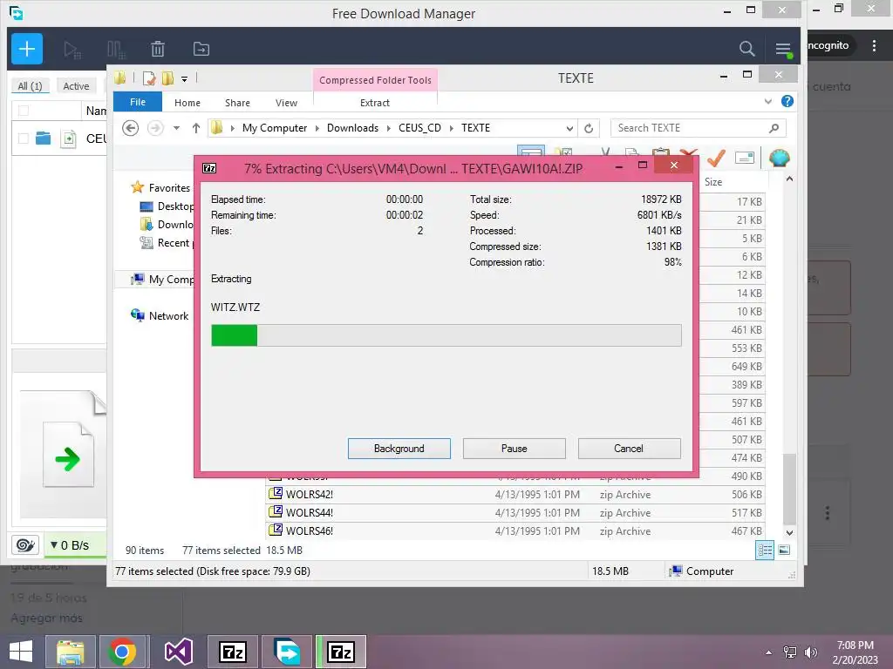Screen dimensions: 893x669
Task: Click the New Folder quick access icon
Action: [x=168, y=78]
